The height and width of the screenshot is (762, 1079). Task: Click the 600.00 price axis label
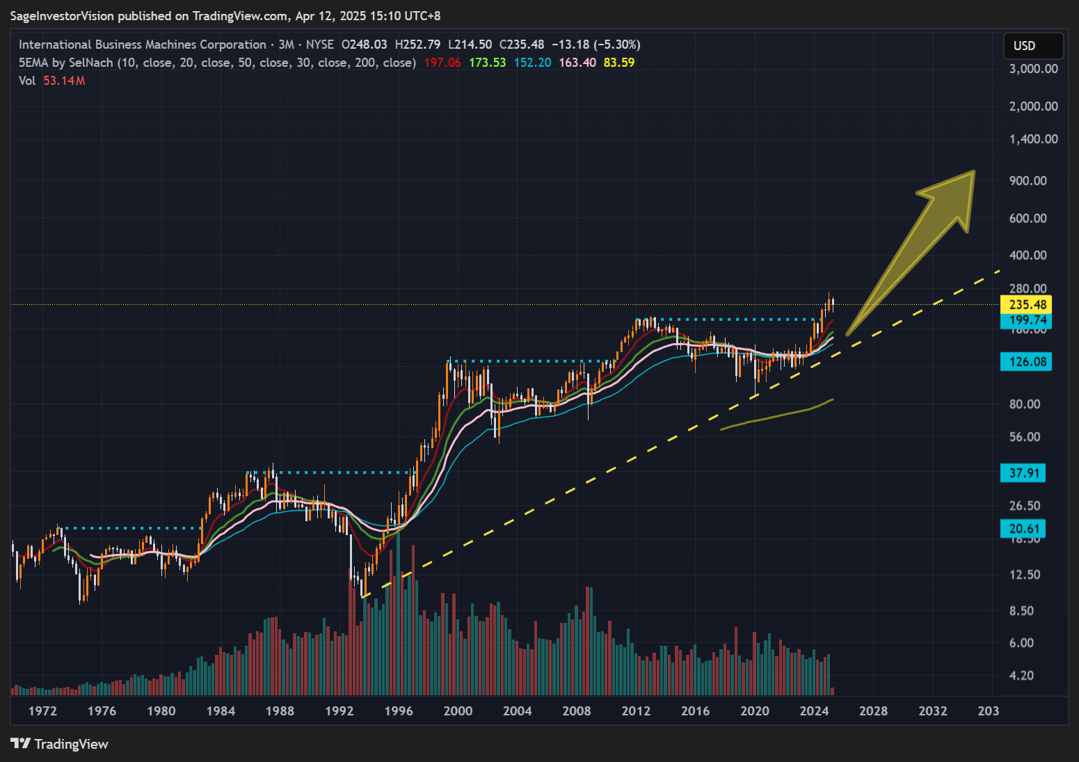coord(1028,219)
